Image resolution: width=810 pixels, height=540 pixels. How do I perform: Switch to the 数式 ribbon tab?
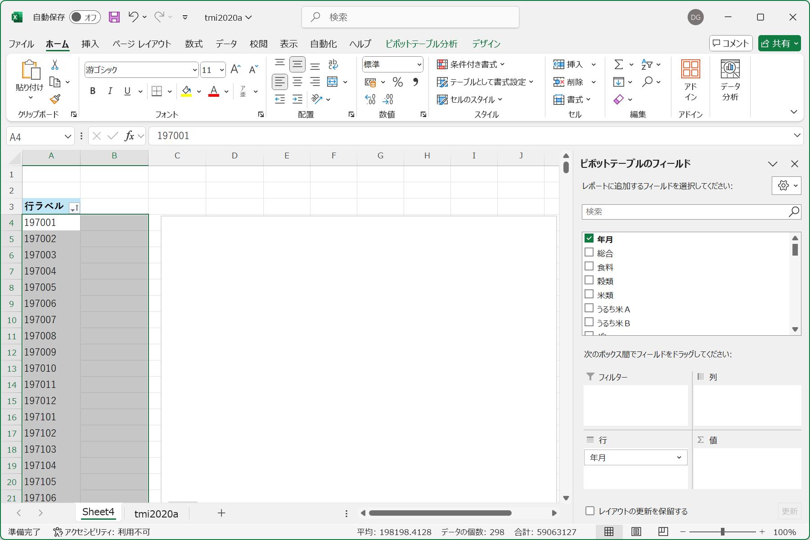point(193,44)
